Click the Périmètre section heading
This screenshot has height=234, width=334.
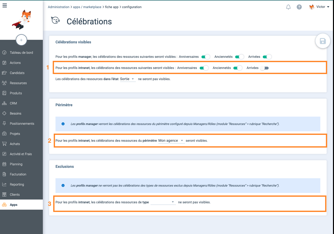(x=64, y=105)
